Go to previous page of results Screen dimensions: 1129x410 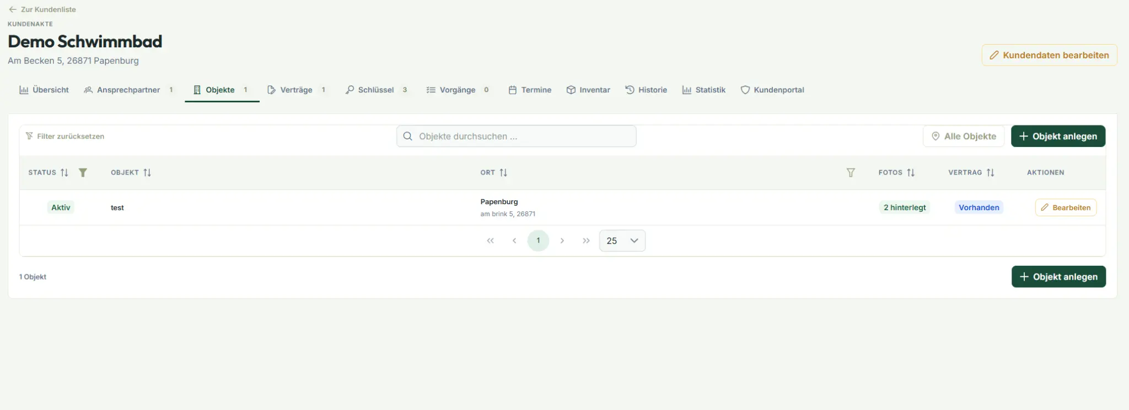(x=514, y=240)
